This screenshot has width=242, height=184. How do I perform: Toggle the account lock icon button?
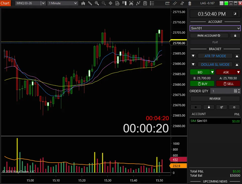pyautogui.click(x=235, y=35)
